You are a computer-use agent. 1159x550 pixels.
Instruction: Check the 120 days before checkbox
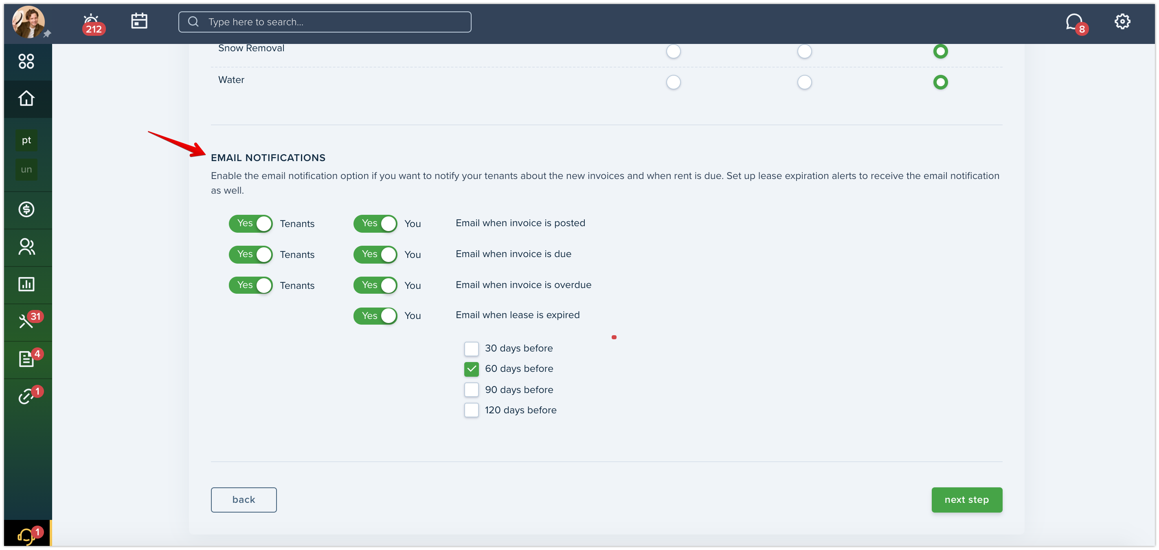click(471, 410)
